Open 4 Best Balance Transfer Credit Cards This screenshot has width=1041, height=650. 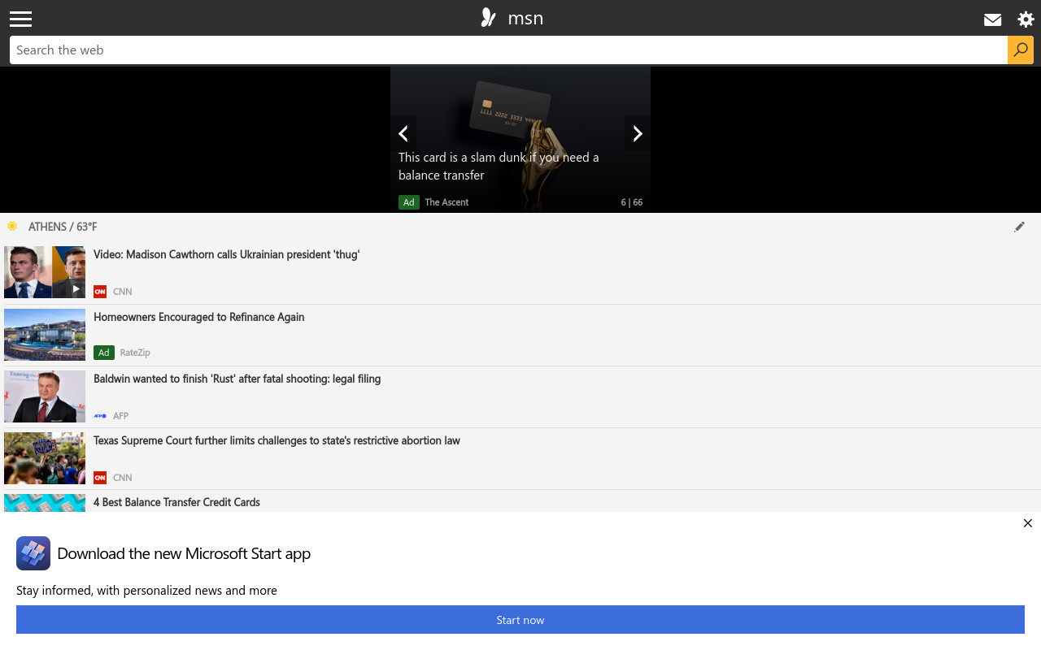[176, 502]
